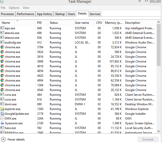The height and width of the screenshot is (143, 162).
Task: Click the LOCAL SE... user name cell
Action: tap(82, 42)
